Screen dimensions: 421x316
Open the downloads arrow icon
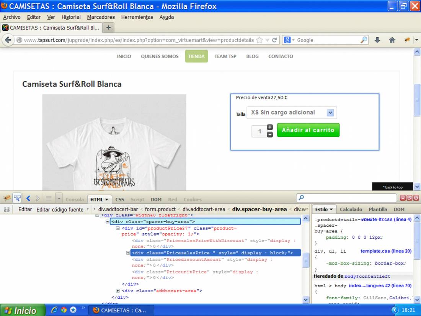[377, 40]
